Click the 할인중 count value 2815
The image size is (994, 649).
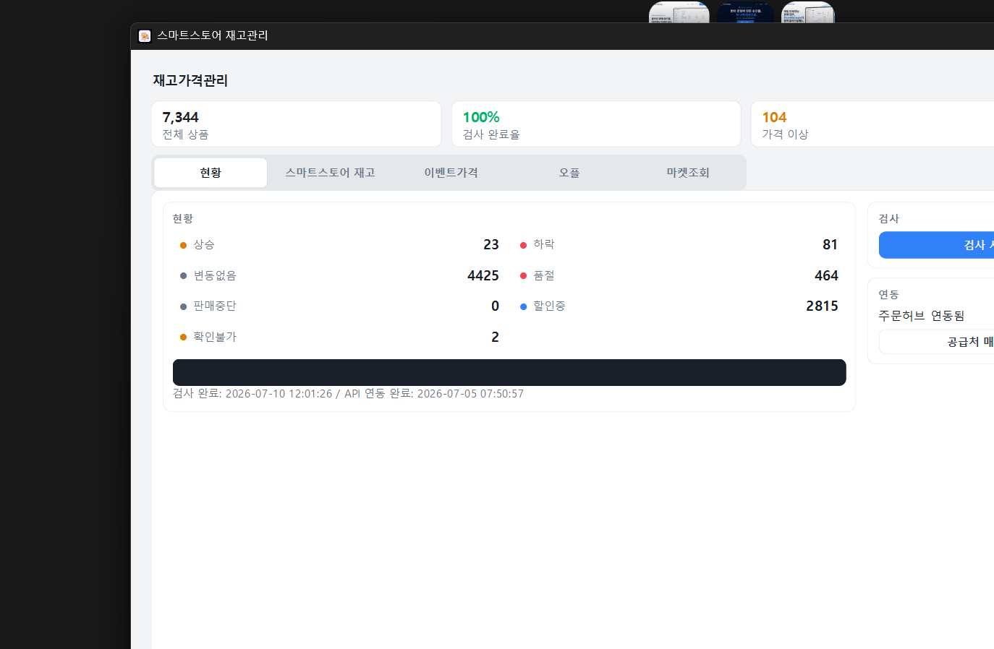822,306
